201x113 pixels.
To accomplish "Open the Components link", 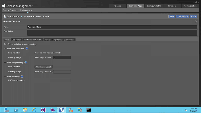I will 28,10.
